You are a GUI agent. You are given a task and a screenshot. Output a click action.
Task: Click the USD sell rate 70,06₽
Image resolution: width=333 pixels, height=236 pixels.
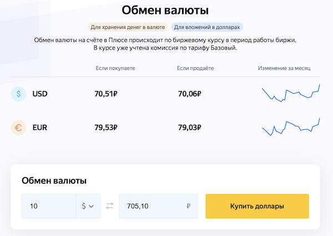(189, 94)
